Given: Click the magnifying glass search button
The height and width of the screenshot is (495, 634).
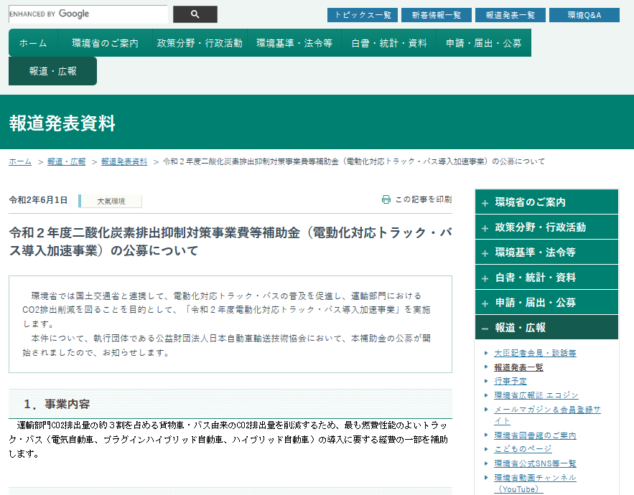Looking at the screenshot, I should pos(195,14).
